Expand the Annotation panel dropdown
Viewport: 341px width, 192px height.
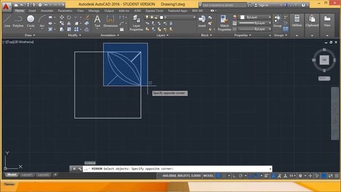(x=110, y=35)
